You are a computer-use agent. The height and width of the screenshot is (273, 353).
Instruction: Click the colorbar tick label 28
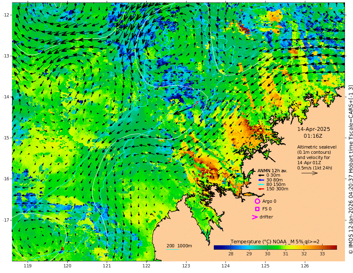tap(231, 254)
